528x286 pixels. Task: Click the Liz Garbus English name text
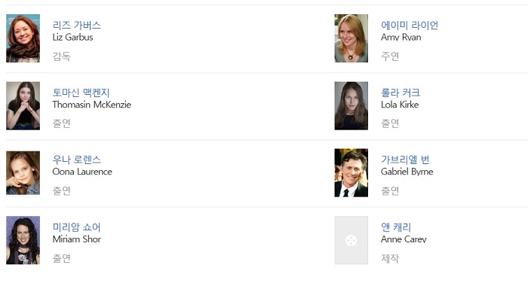[72, 38]
